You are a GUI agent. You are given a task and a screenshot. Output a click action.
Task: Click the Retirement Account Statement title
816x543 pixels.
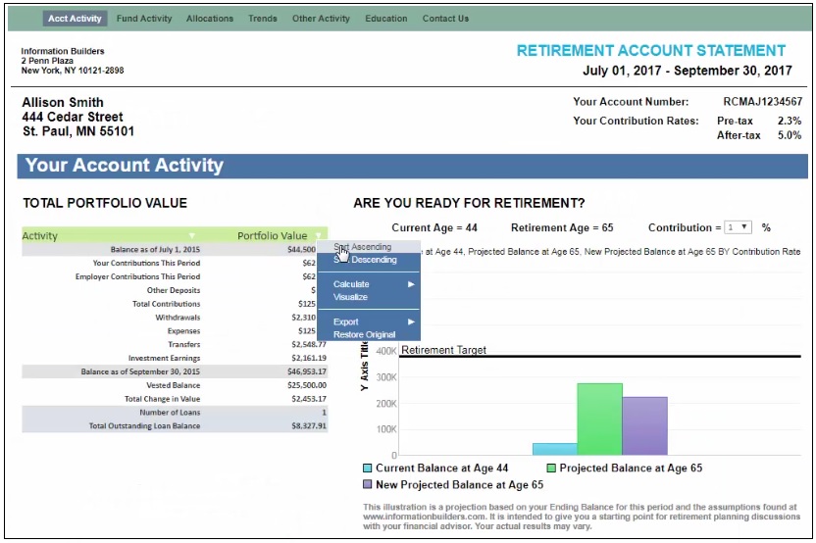(651, 50)
